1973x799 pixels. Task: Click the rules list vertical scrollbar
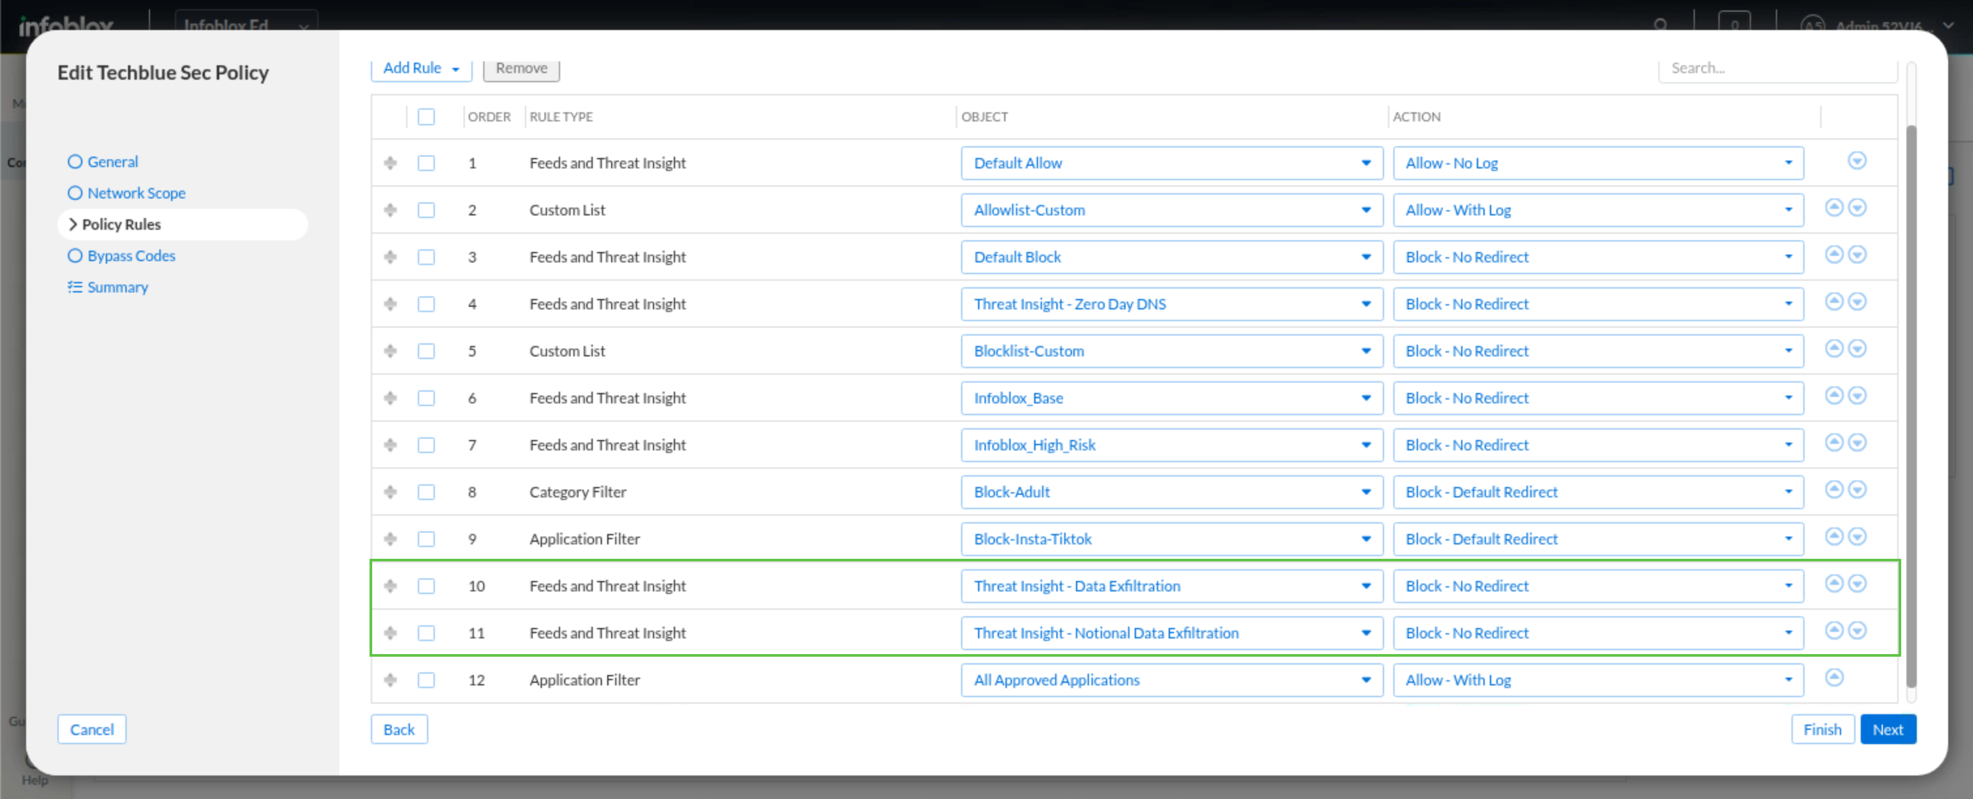(x=1910, y=406)
